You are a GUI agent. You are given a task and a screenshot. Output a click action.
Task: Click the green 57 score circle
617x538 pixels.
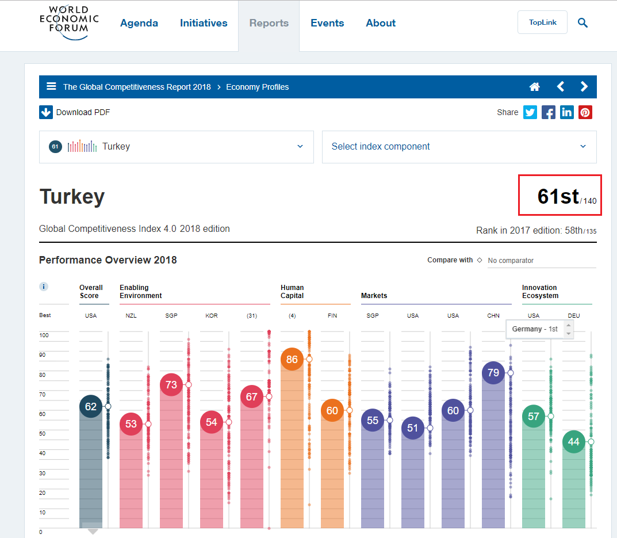[x=534, y=416]
